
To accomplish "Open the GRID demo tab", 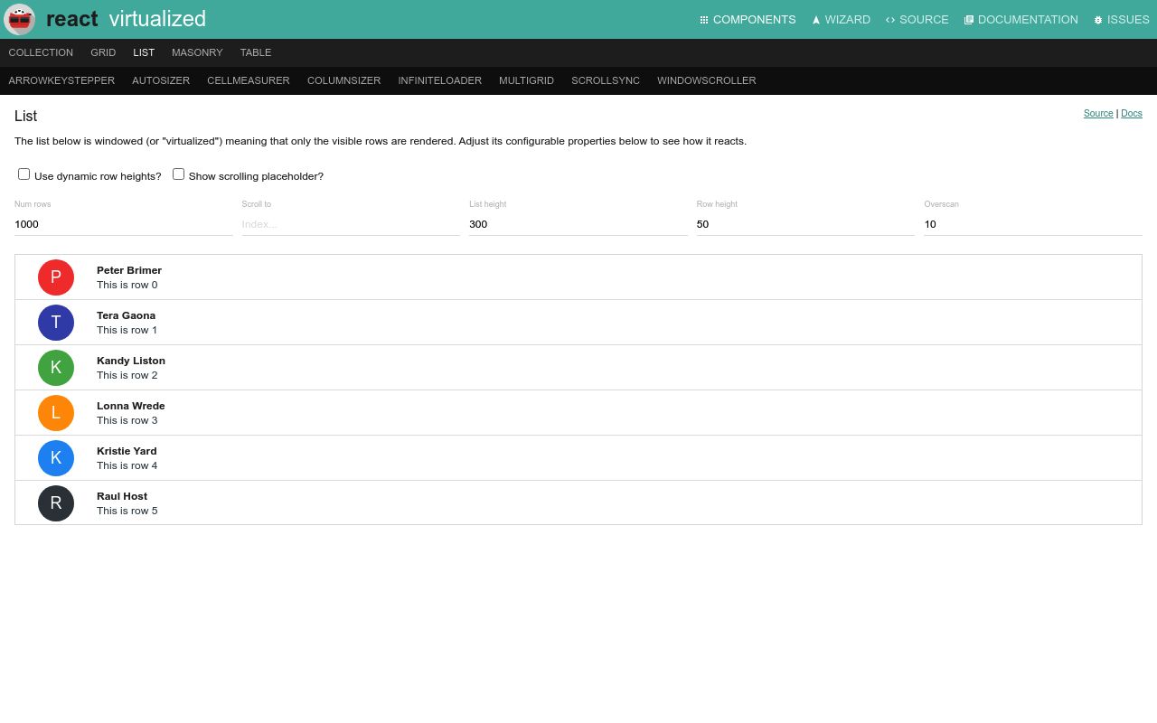I will [x=103, y=52].
